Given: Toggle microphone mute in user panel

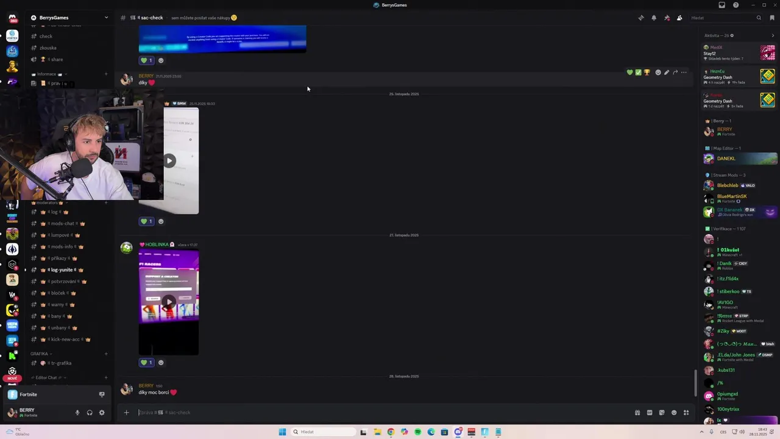Looking at the screenshot, I should tap(77, 413).
